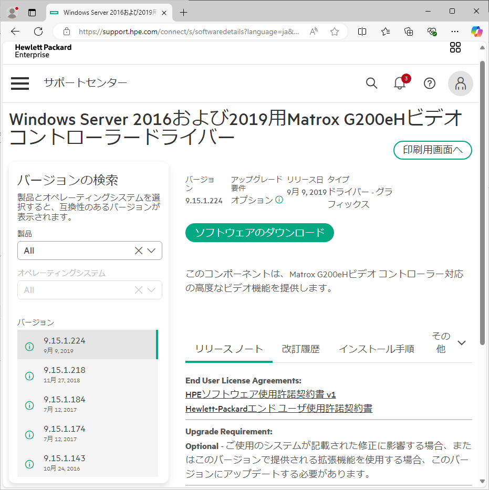Add page to favorites star icon
Image resolution: width=489 pixels, height=490 pixels.
335,32
